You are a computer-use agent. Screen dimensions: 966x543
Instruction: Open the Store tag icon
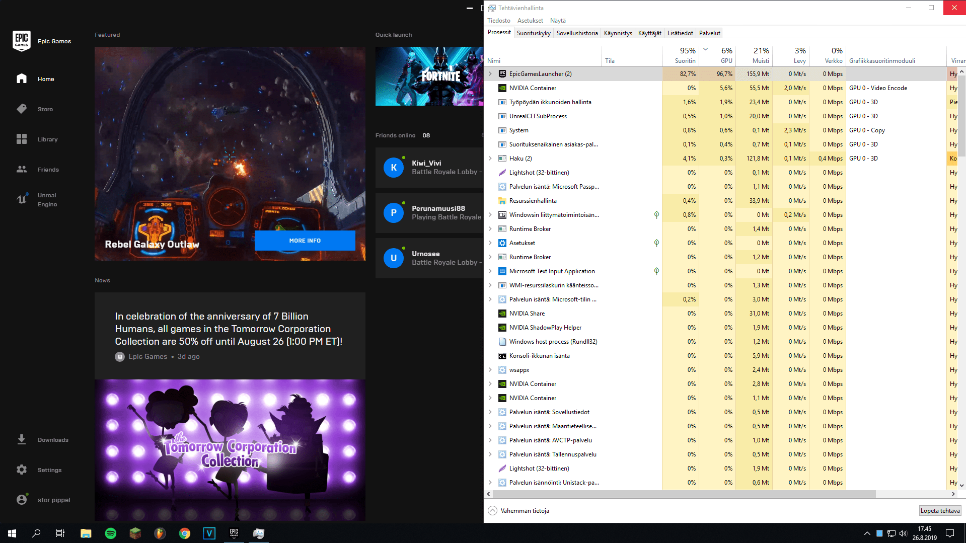[22, 109]
